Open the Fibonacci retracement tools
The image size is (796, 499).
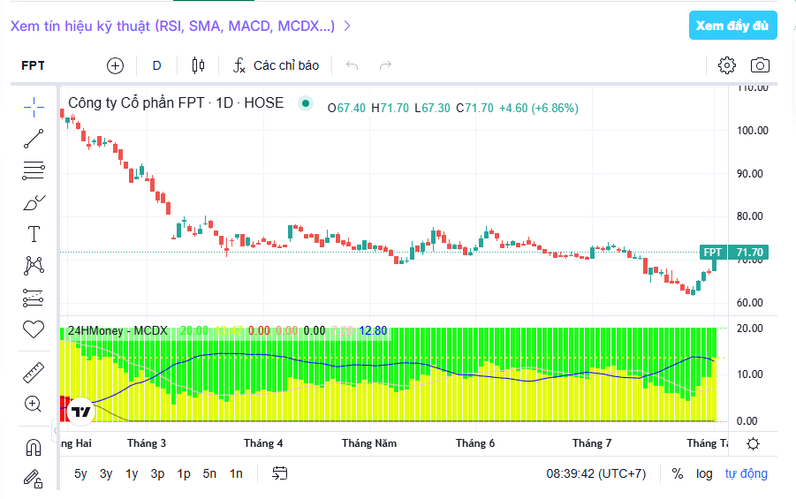[x=34, y=170]
